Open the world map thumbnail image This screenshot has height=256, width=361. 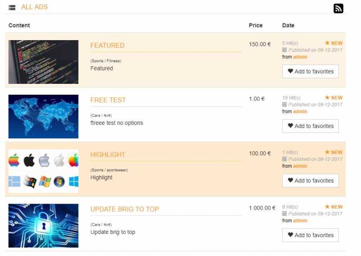(x=43, y=116)
